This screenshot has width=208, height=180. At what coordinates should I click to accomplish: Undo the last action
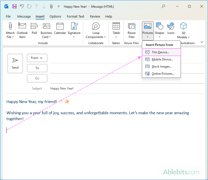point(22,6)
